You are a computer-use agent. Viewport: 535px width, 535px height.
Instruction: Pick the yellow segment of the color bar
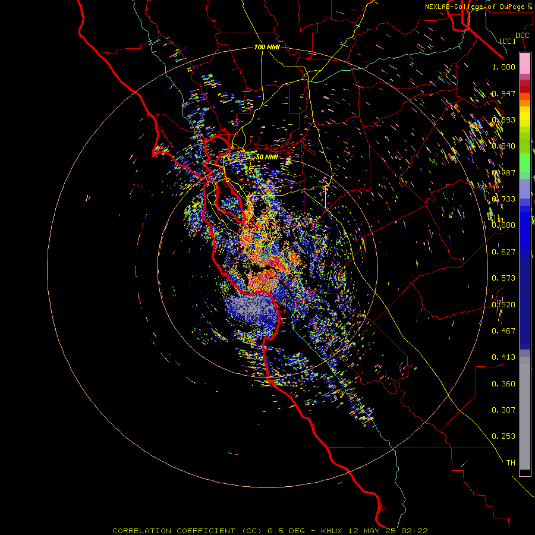point(525,116)
